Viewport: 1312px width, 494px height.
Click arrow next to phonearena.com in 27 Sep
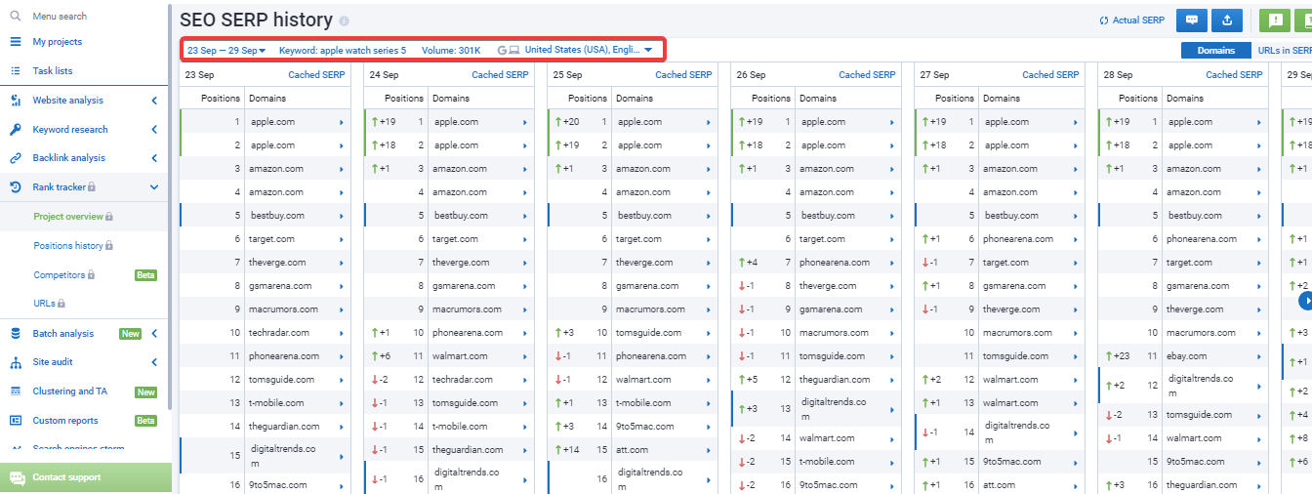1076,239
